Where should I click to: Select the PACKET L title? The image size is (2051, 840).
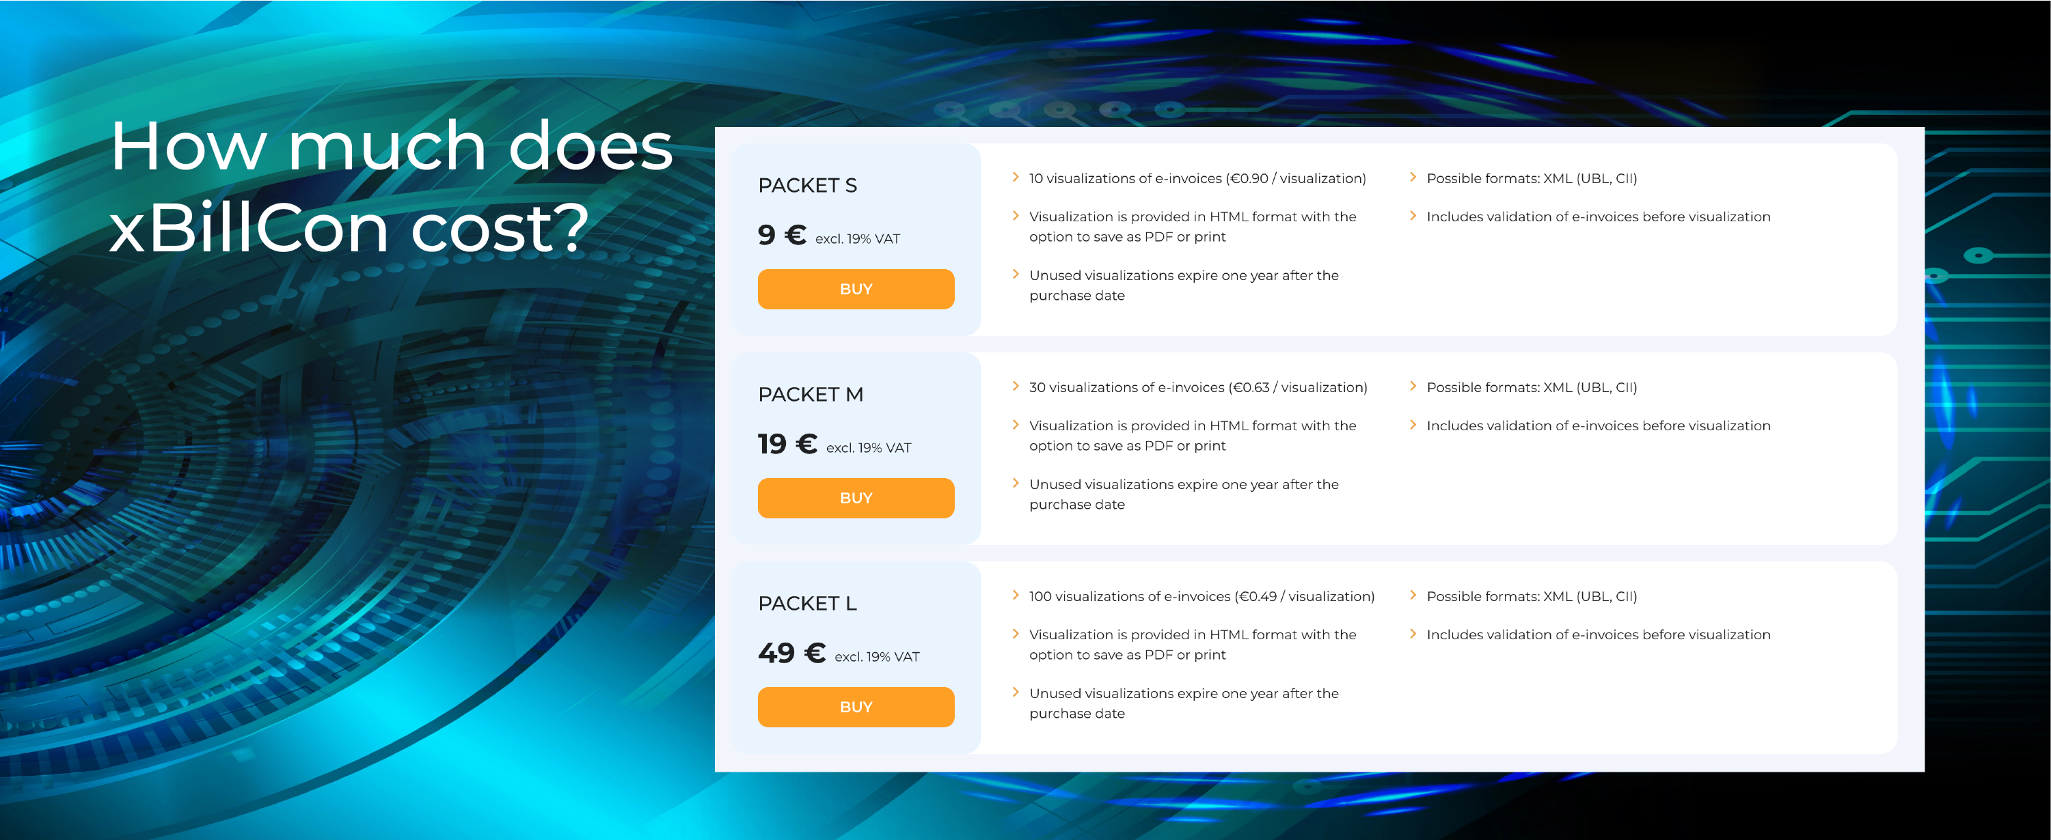coord(807,604)
